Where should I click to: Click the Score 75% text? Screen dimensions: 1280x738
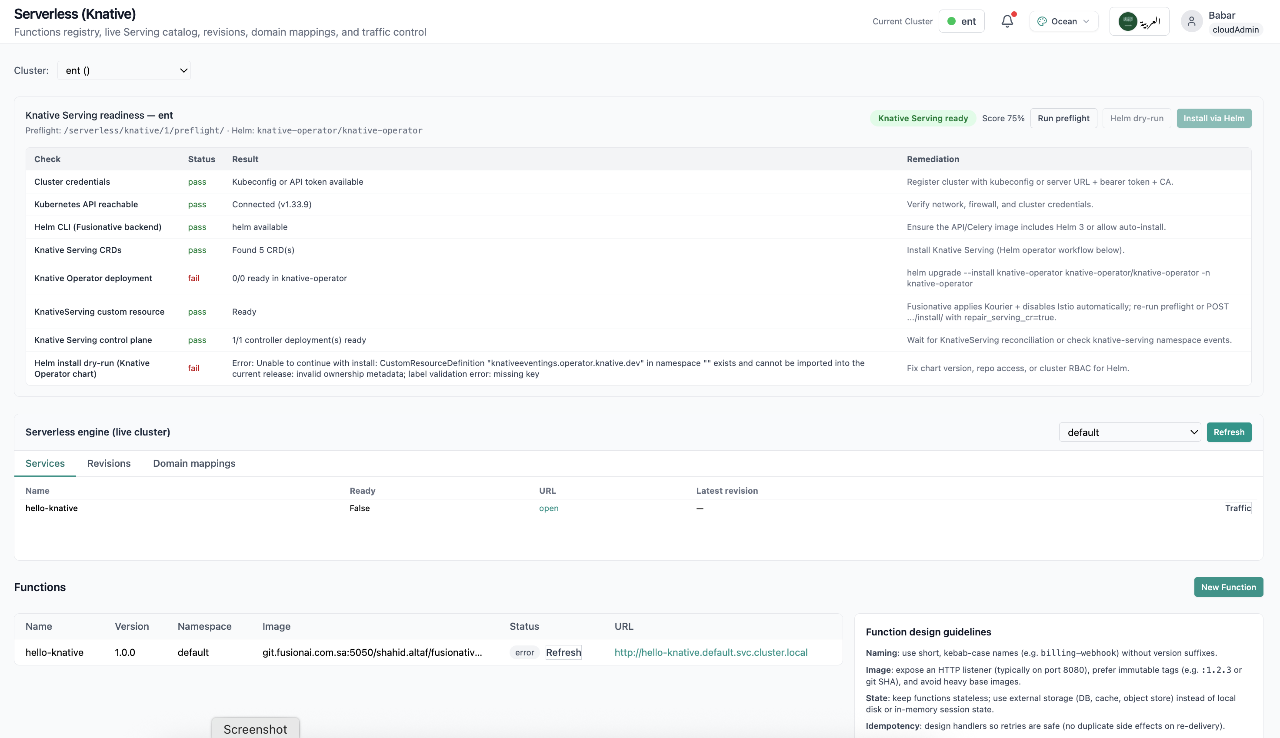pos(1003,118)
